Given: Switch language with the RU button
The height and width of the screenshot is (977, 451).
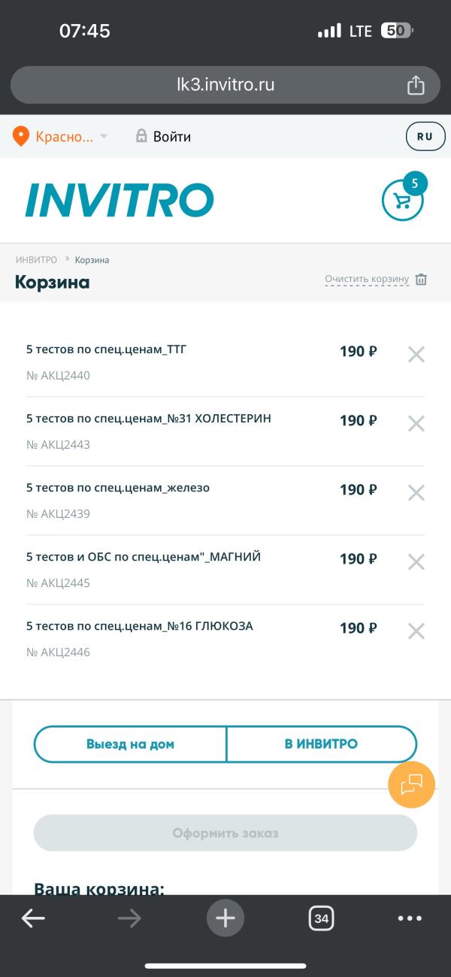Looking at the screenshot, I should pyautogui.click(x=425, y=137).
